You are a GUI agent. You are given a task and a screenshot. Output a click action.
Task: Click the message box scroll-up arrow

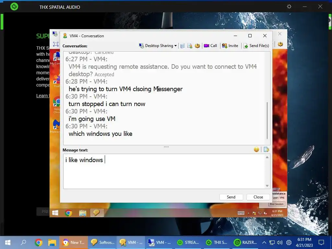[267, 157]
